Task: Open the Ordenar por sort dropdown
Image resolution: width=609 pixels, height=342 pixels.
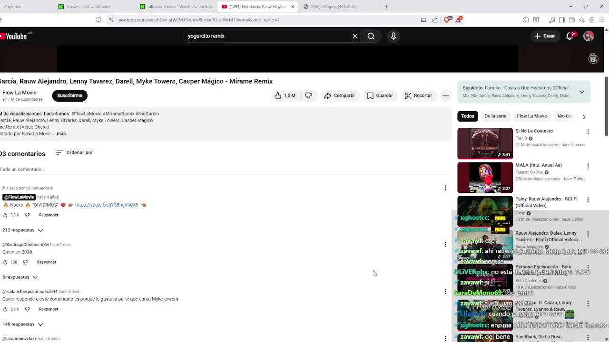Action: coord(74,152)
